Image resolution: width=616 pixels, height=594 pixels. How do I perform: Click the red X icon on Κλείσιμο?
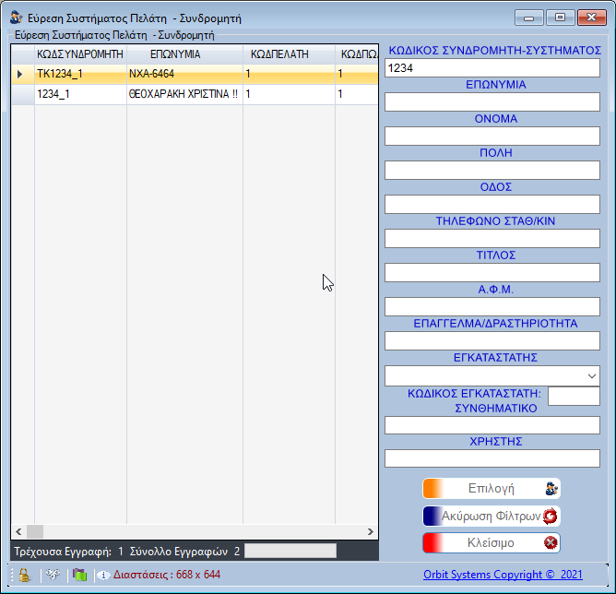[551, 542]
